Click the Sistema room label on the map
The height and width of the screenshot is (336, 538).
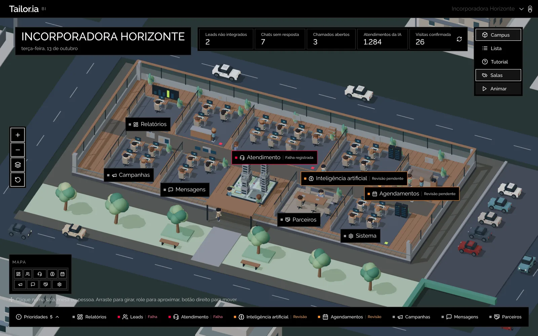tap(360, 236)
